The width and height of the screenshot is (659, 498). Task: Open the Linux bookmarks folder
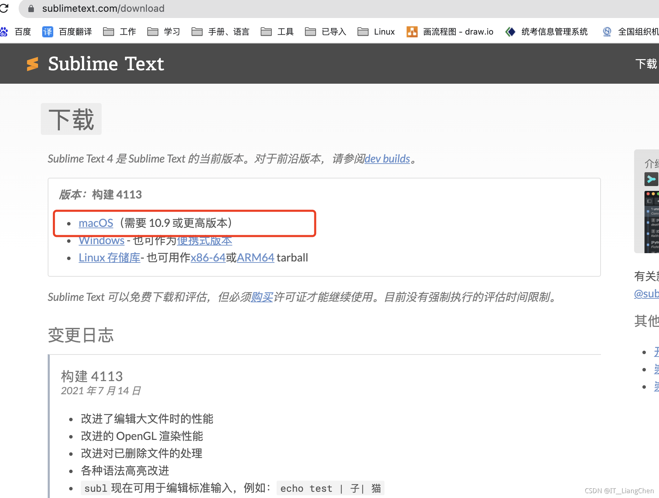[x=376, y=32]
